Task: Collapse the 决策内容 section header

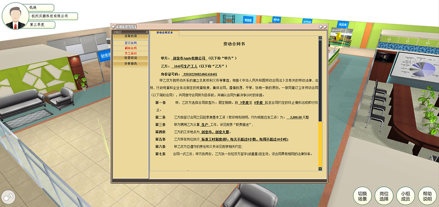Action: pos(130,36)
